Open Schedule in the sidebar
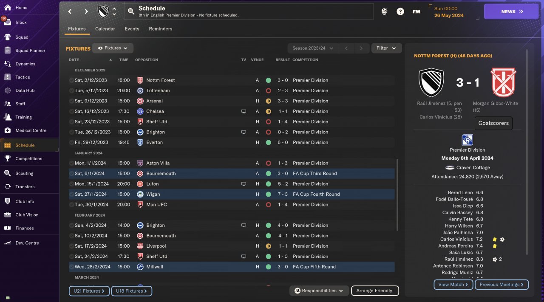This screenshot has width=544, height=302. (x=30, y=145)
